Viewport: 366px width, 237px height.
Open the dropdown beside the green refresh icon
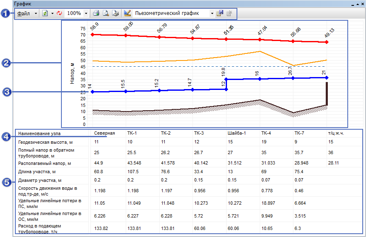pyautogui.click(x=52, y=13)
